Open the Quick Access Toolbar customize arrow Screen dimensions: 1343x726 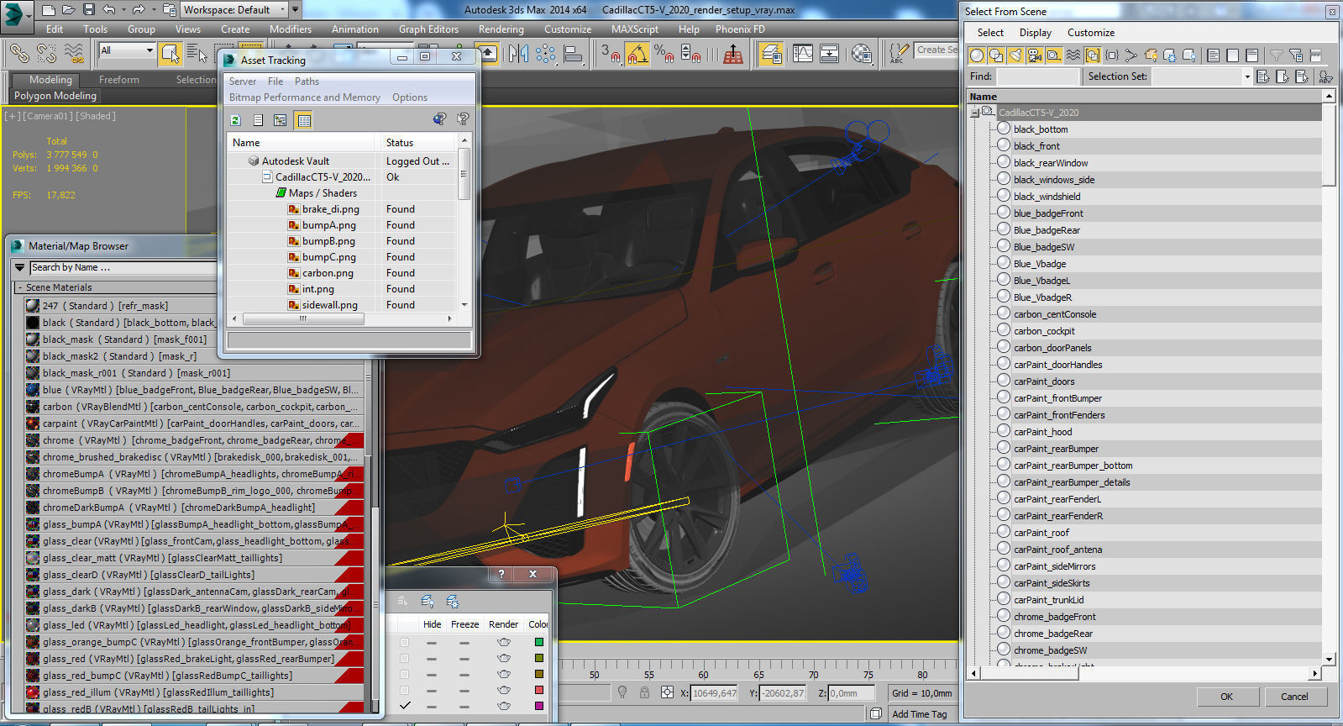295,10
